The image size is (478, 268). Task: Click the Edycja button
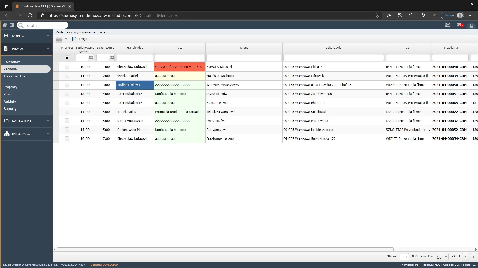point(80,39)
